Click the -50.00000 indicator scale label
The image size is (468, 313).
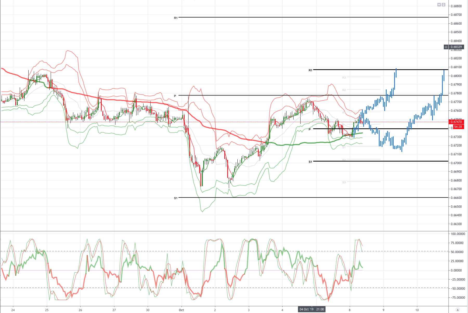[x=457, y=289]
